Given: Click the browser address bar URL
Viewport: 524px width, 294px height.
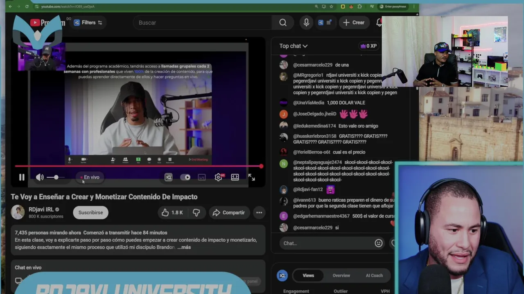Looking at the screenshot, I should (68, 7).
